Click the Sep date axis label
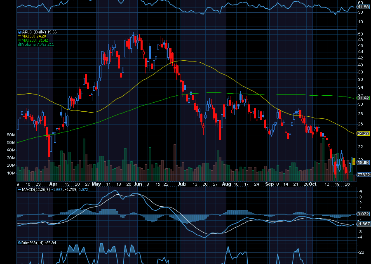371x264 pixels. (x=269, y=184)
